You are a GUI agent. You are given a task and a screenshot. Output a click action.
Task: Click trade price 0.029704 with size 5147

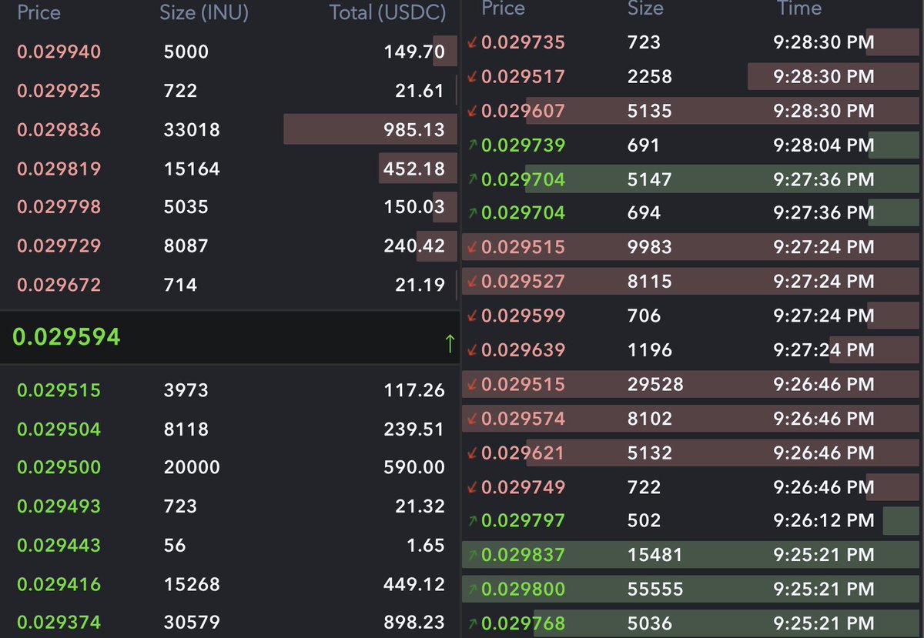(x=523, y=179)
